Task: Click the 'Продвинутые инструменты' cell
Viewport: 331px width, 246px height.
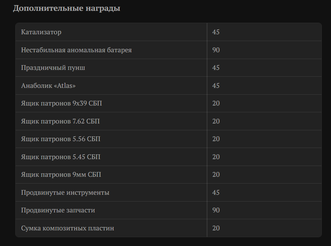Action: coord(111,192)
